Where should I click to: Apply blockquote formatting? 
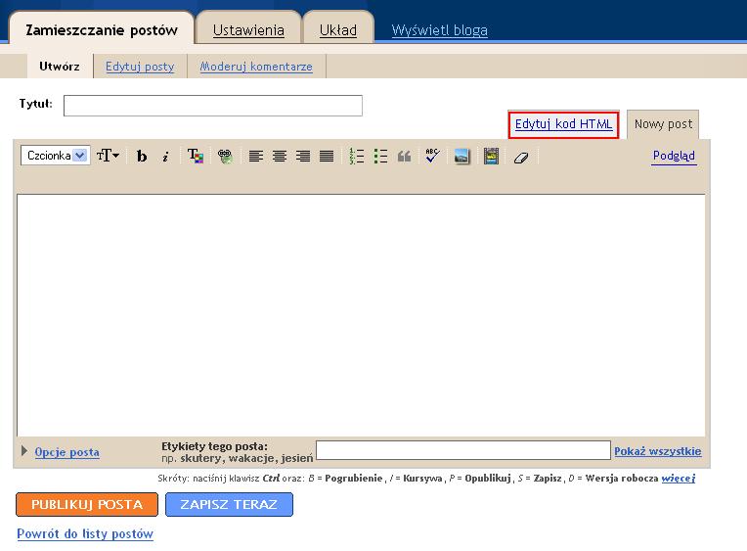pyautogui.click(x=404, y=156)
